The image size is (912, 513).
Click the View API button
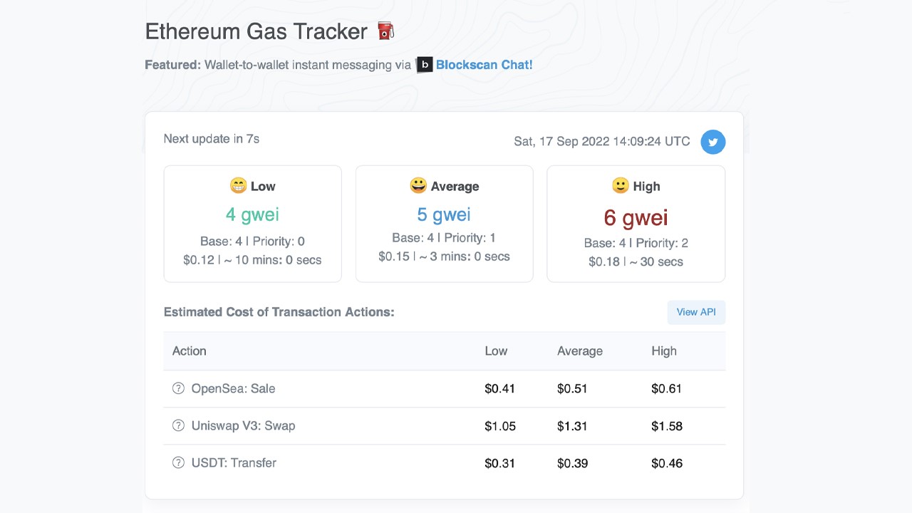point(696,312)
